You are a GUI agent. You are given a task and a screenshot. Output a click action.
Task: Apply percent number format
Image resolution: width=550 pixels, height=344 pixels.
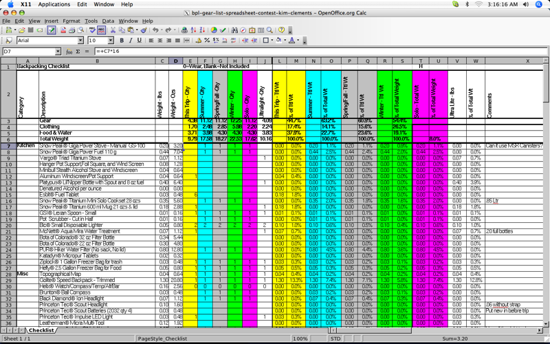(207, 41)
